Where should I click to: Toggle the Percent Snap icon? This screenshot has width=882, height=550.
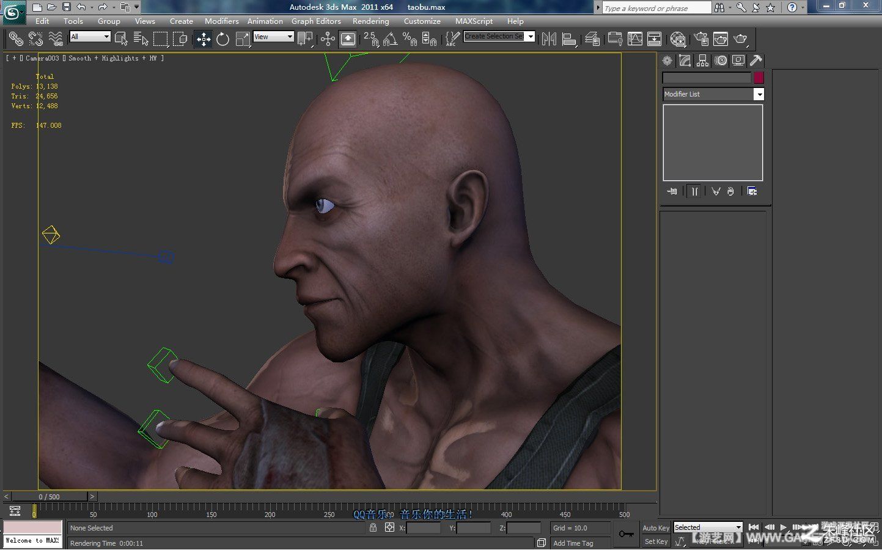point(410,39)
